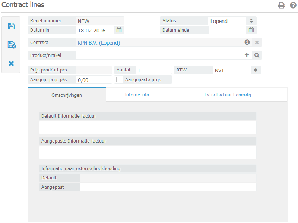
Task: Open the help question mark icon
Action: tap(293, 5)
